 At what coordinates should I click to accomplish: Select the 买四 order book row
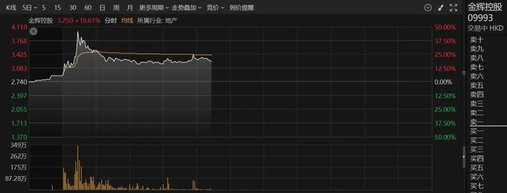(477, 158)
